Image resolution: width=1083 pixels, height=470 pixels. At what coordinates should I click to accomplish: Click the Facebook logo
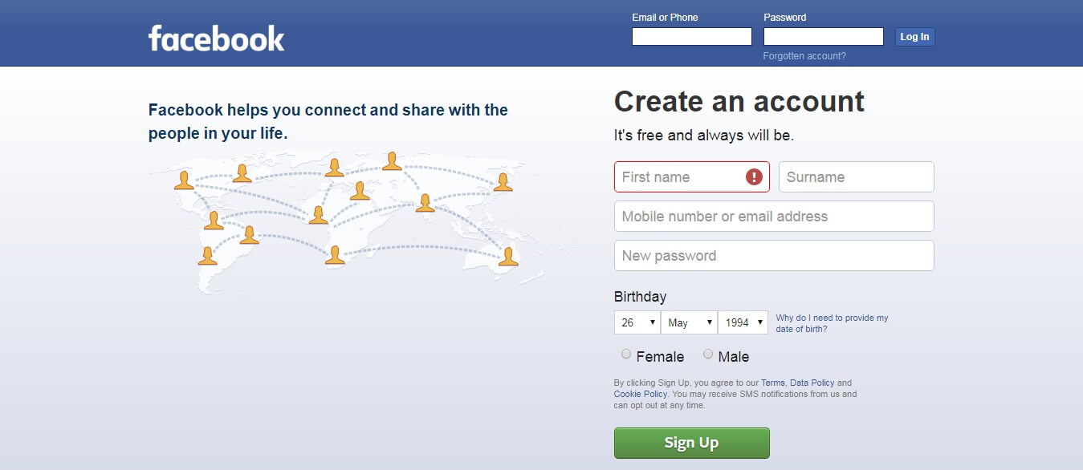tap(216, 38)
